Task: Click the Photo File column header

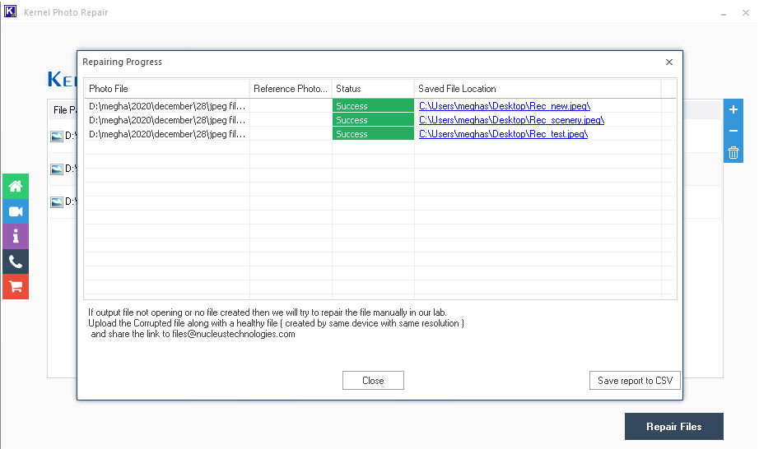Action: [x=167, y=89]
